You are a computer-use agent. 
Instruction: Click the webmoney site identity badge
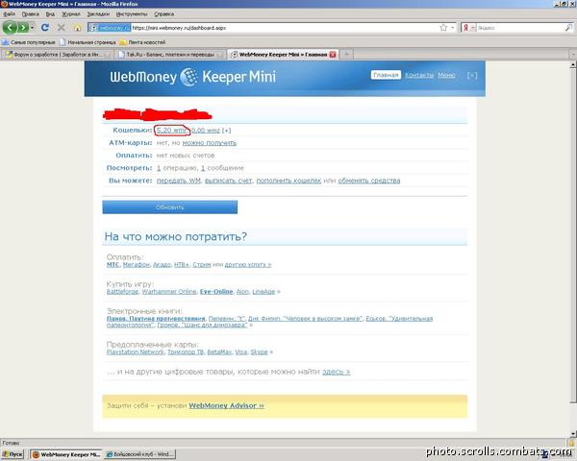coord(110,28)
